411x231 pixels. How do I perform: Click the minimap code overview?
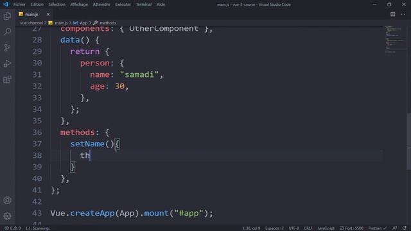[x=395, y=39]
